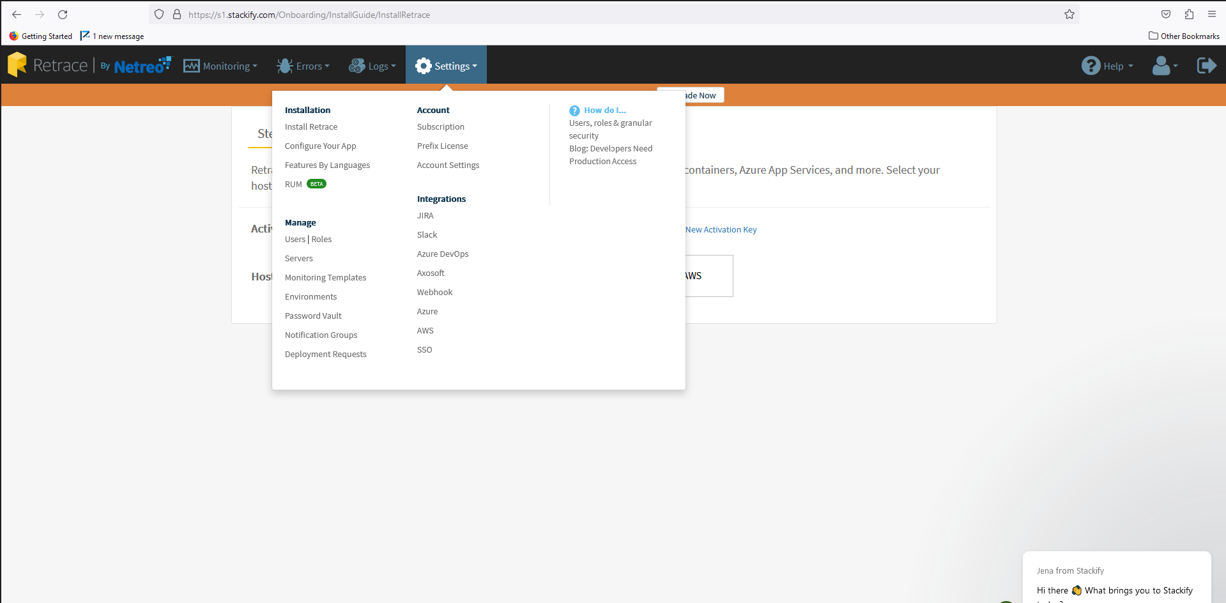Click the sign out icon
This screenshot has width=1226, height=603.
click(1206, 65)
